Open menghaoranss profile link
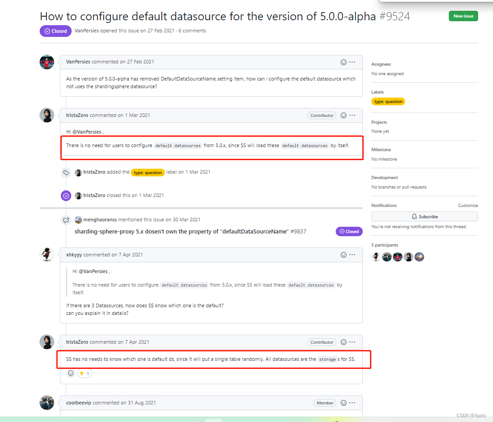Screen dimensions: 493x422 [x=100, y=220]
